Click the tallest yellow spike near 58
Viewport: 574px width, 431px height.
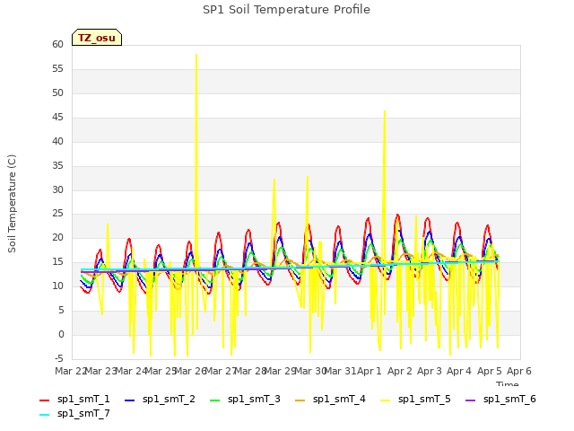tap(196, 55)
